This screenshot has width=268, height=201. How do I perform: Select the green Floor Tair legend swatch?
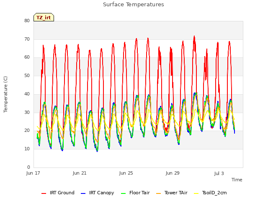pos(123,193)
